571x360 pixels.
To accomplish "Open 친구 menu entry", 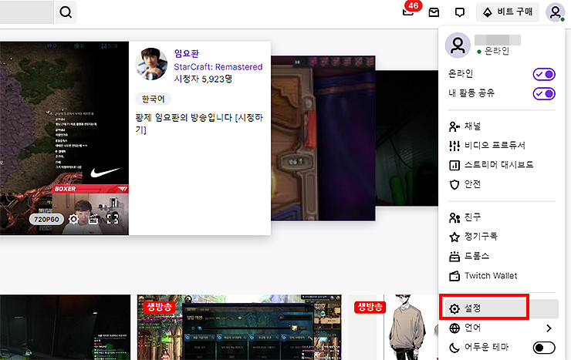I will point(502,217).
